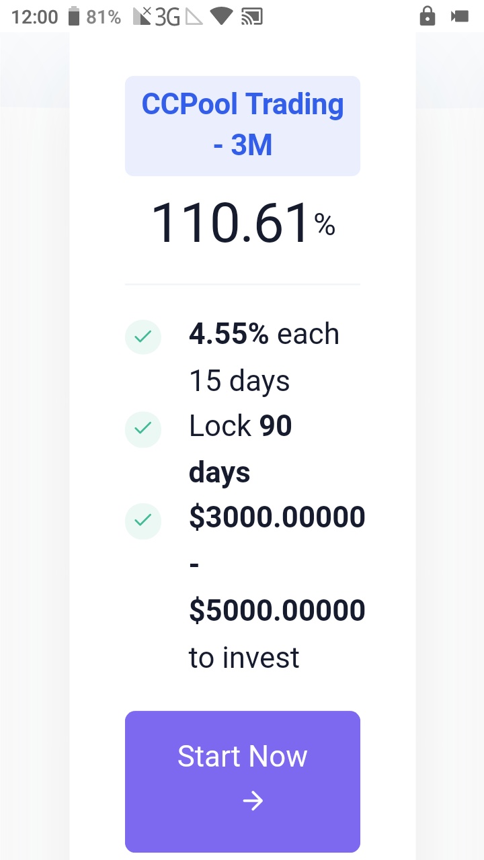Image resolution: width=484 pixels, height=860 pixels.
Task: Tap the '4.55% each 15 days' text
Action: click(x=264, y=357)
